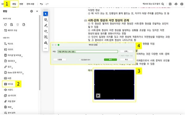Select the 버튼 (Button) tool
This screenshot has width=185, height=115.
(8, 78)
